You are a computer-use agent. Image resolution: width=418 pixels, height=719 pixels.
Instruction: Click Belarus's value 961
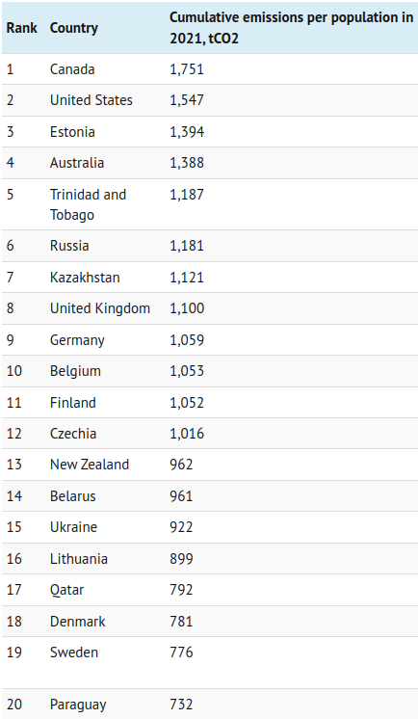pos(181,496)
